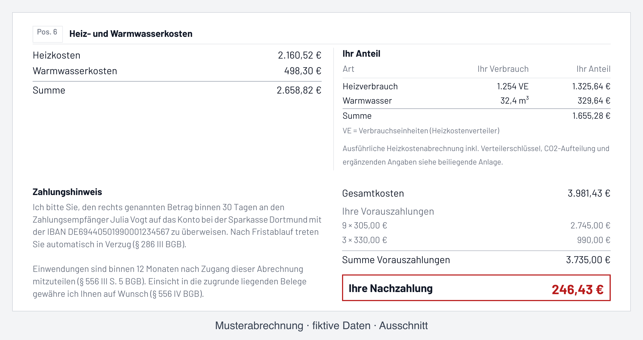Click the warm water consumption '32,4 m³'
The width and height of the screenshot is (643, 340).
pos(514,100)
